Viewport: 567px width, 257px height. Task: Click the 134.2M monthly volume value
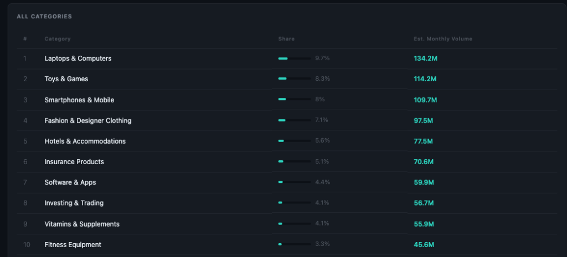click(x=425, y=59)
